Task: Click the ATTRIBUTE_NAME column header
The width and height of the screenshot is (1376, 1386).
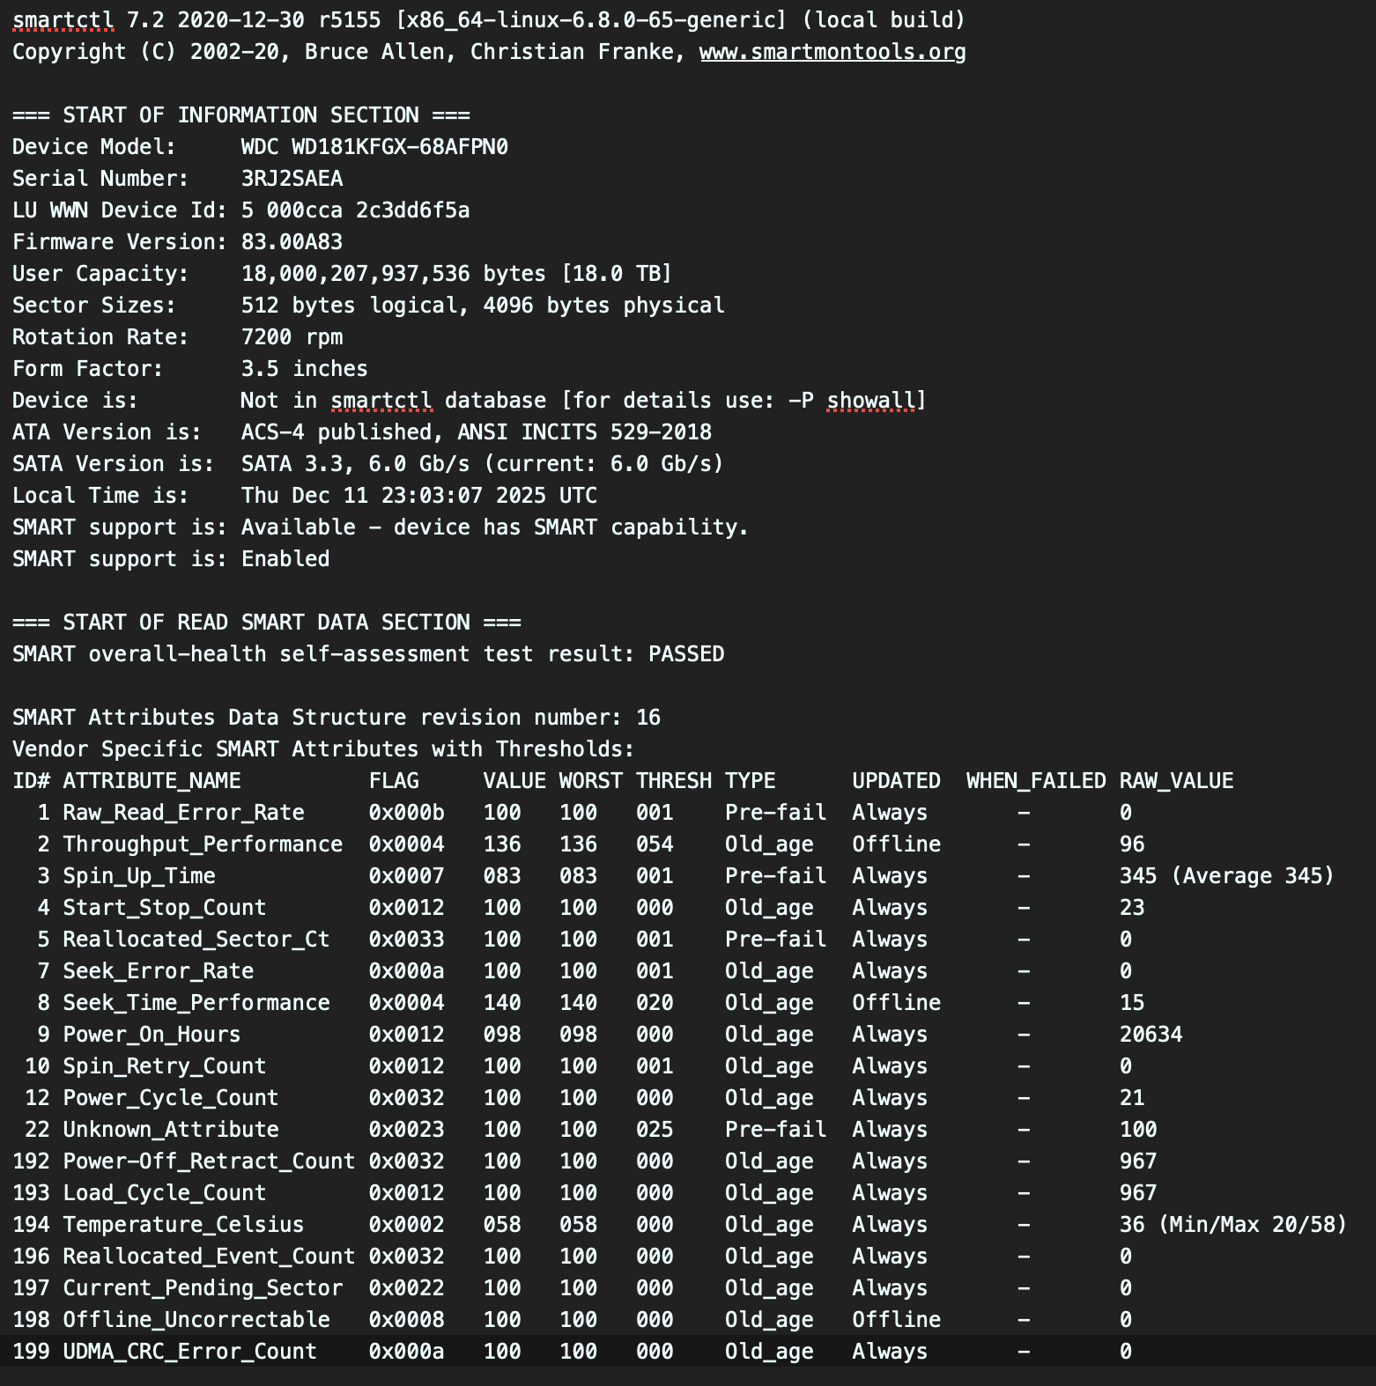Action: (152, 781)
